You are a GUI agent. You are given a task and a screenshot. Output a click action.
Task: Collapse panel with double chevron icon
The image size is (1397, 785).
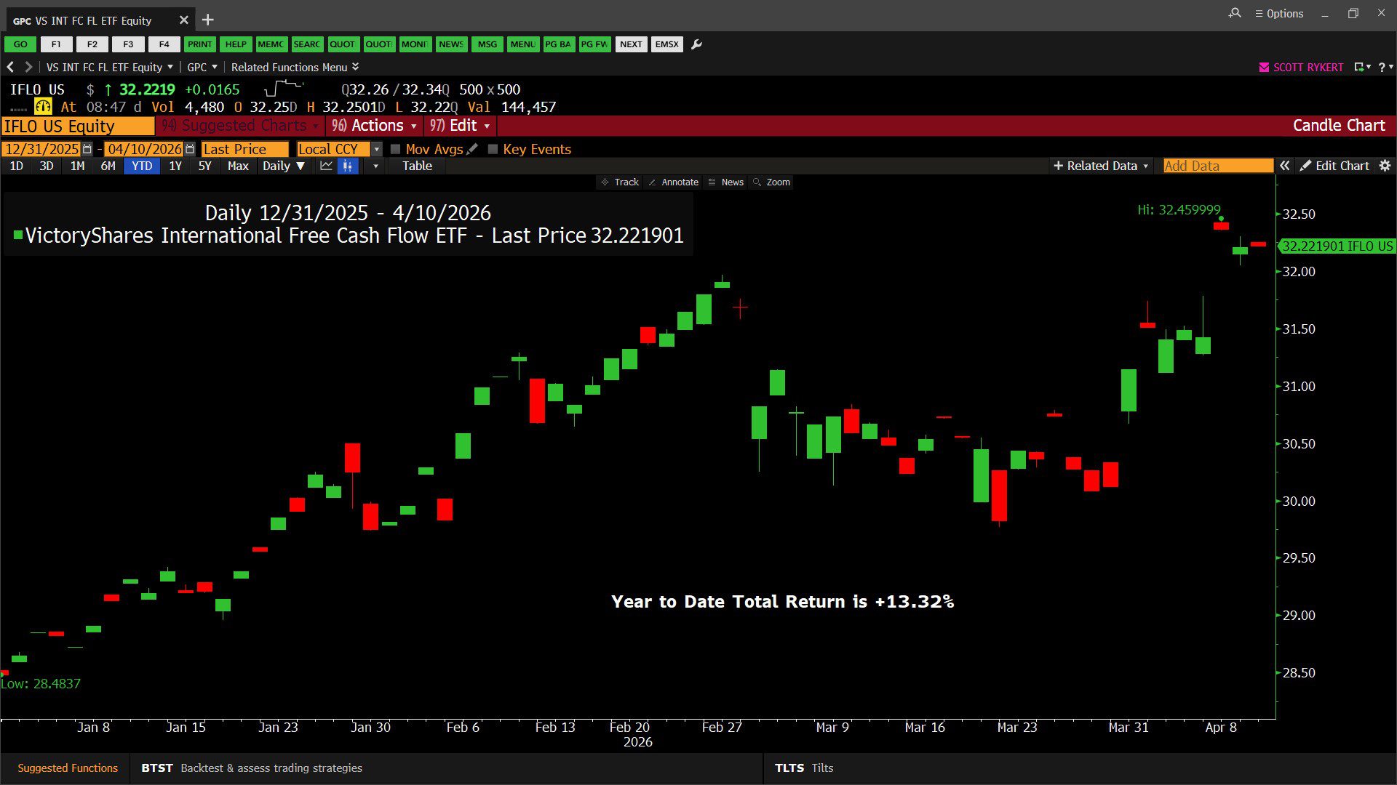click(x=1285, y=166)
